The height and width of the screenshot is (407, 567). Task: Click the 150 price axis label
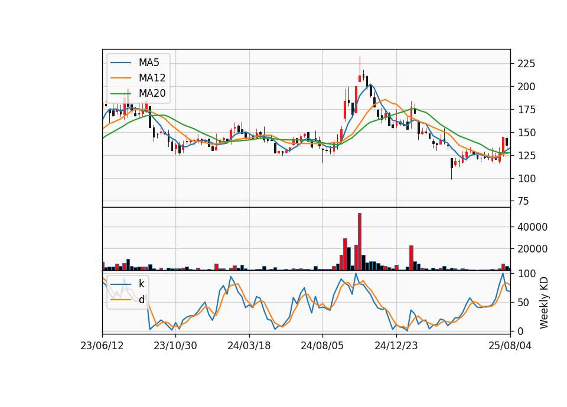pyautogui.click(x=526, y=133)
